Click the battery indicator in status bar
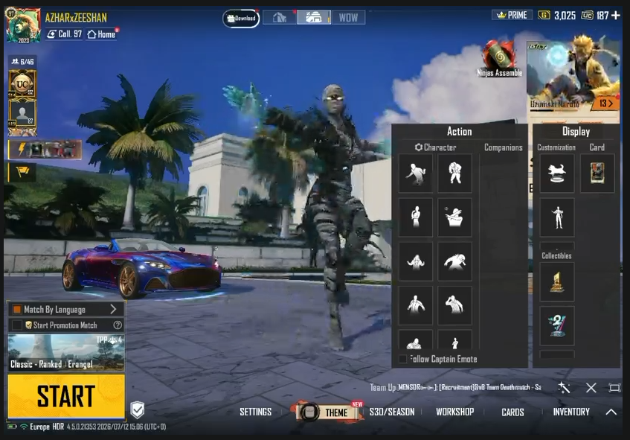 [12, 427]
